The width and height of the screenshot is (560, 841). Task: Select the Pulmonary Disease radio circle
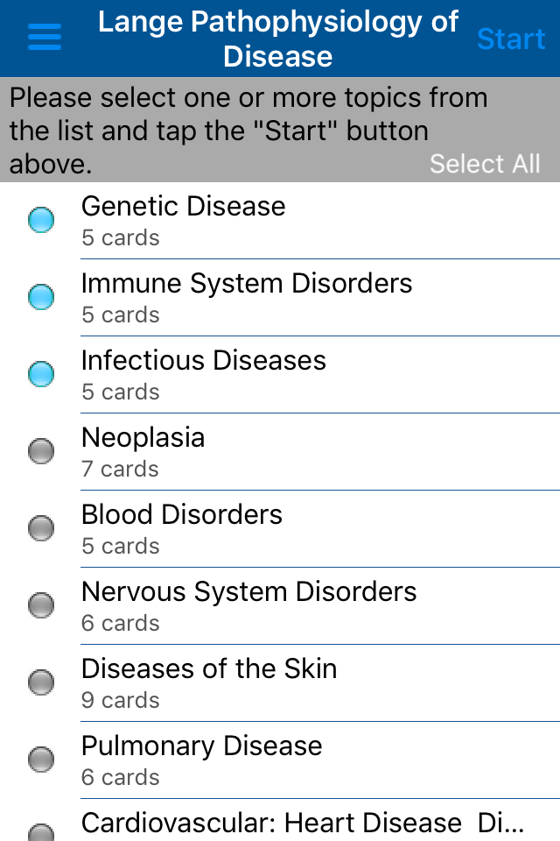coord(41,760)
